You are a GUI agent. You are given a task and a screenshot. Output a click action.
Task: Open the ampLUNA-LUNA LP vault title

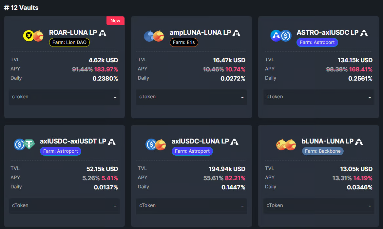coord(200,32)
